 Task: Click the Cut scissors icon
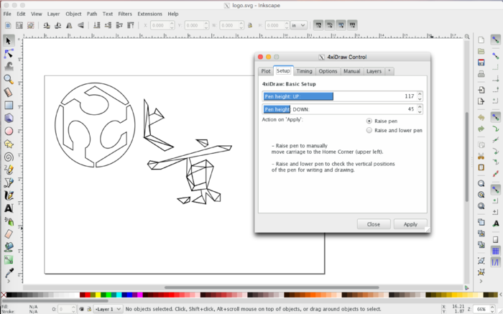click(x=481, y=157)
